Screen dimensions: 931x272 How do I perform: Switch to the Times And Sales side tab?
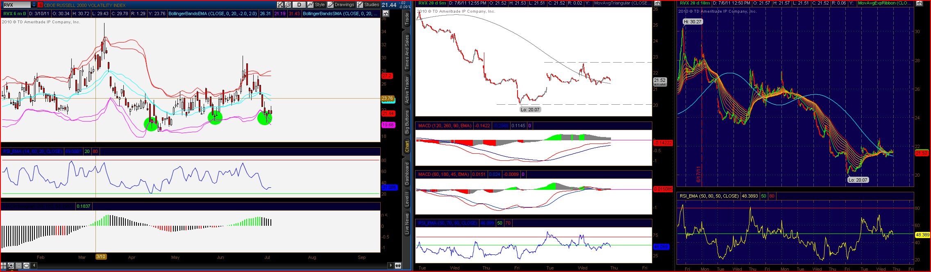point(407,52)
